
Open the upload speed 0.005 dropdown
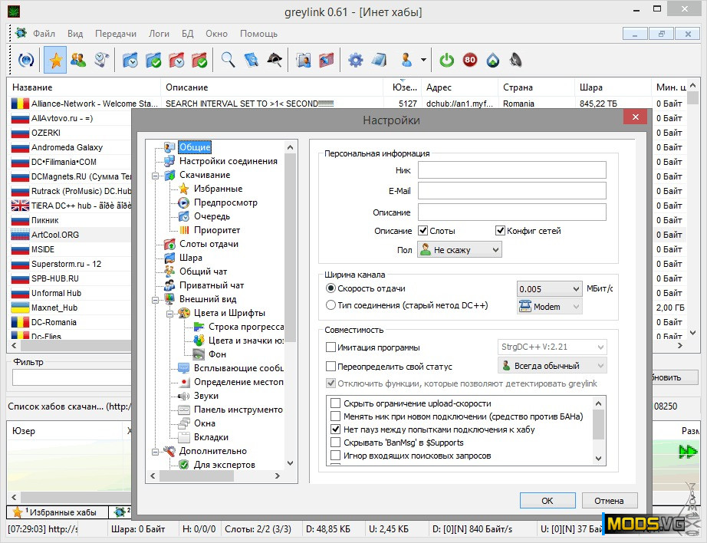(x=549, y=289)
